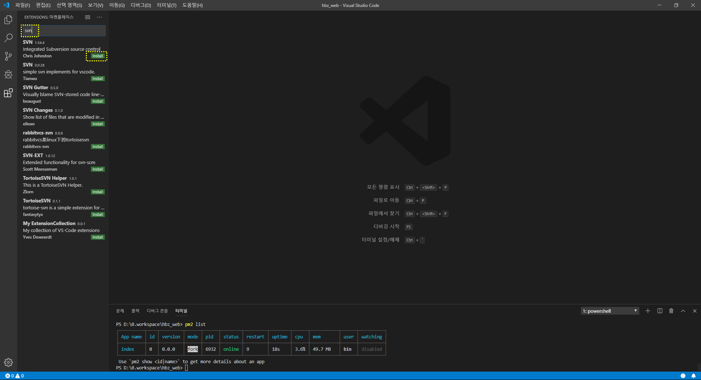Install the SVN Changes extension
Viewport: 701px width, 380px height.
pyautogui.click(x=97, y=124)
